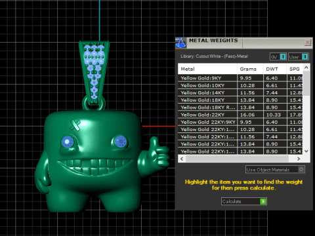
Task: Click the metal list up arrow
Action: click(306, 68)
